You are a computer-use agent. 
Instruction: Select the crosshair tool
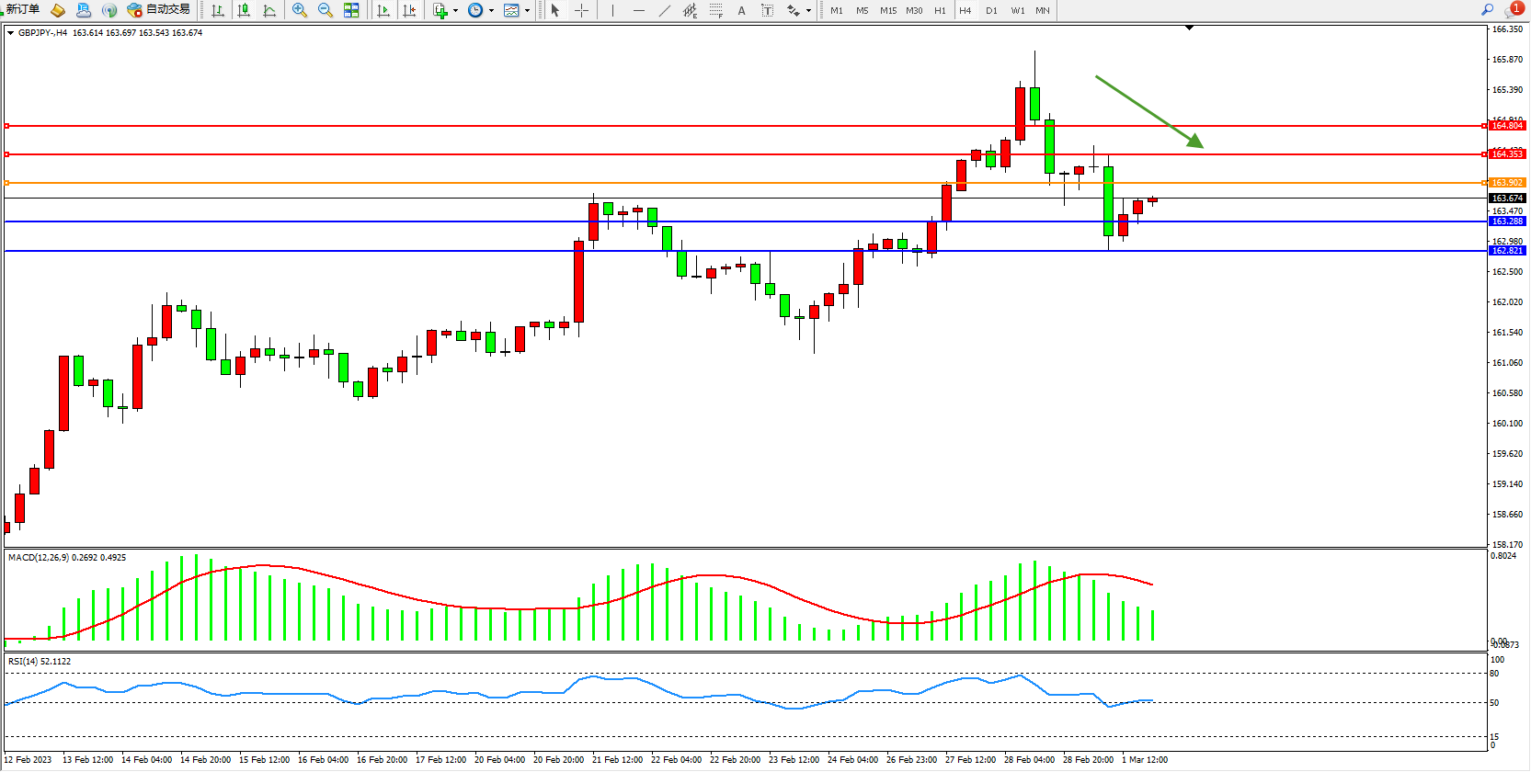coord(581,10)
